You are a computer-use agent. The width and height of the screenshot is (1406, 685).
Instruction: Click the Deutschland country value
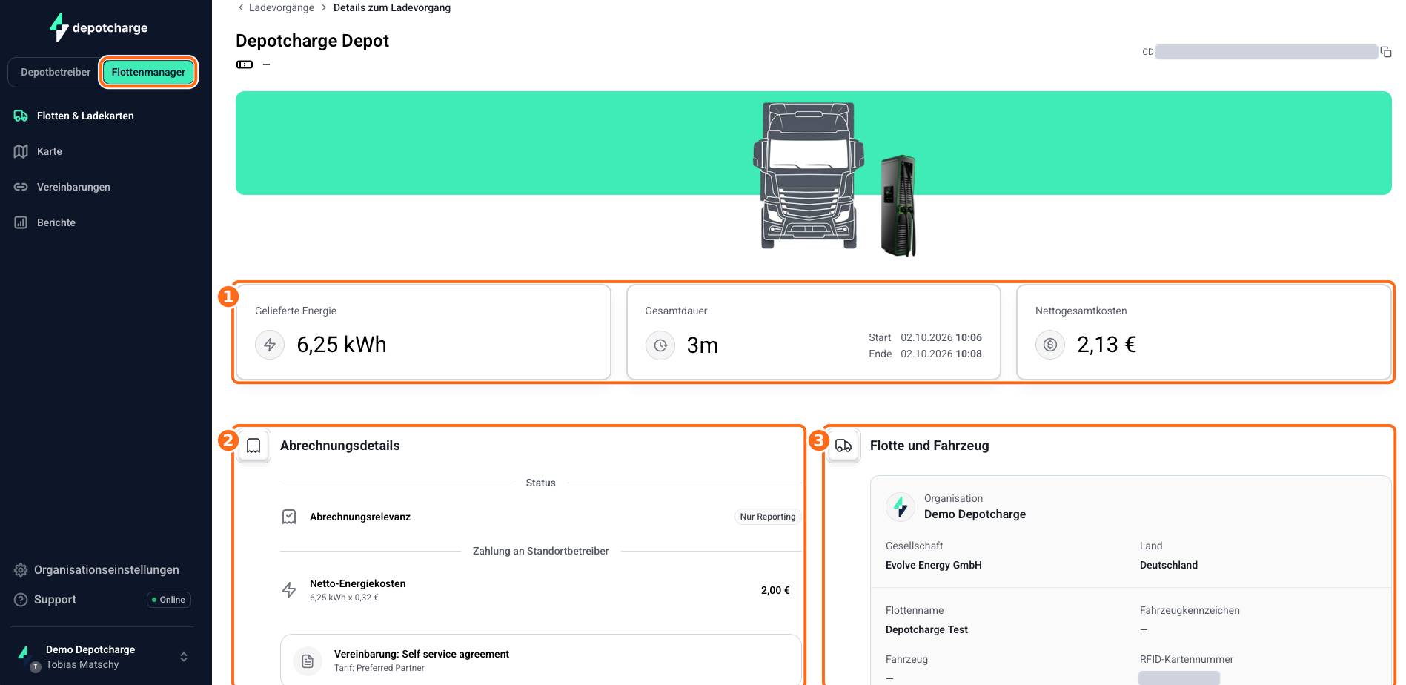pyautogui.click(x=1169, y=565)
